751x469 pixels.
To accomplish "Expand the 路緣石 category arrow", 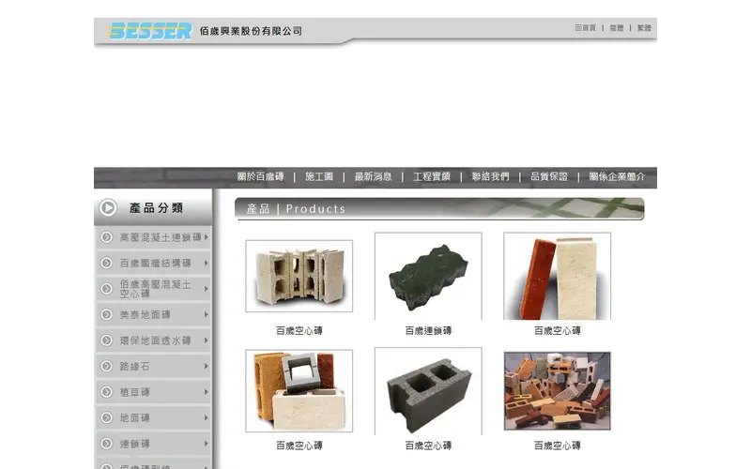I will point(207,367).
